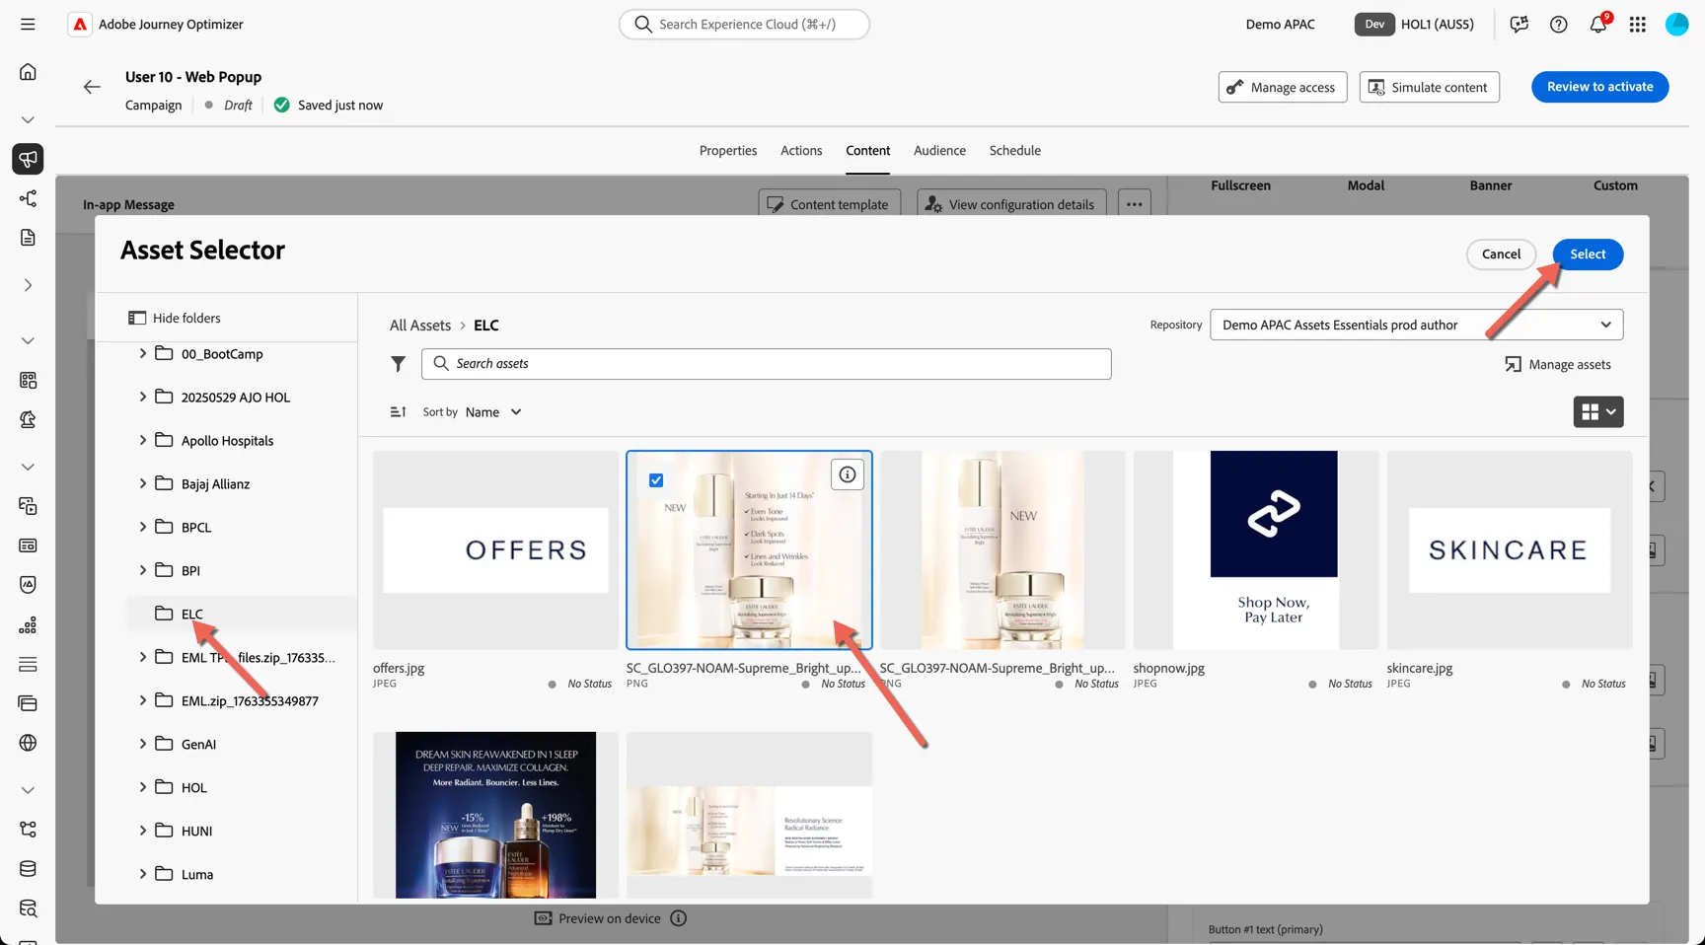1705x945 pixels.
Task: Open Manage access
Action: (1283, 87)
